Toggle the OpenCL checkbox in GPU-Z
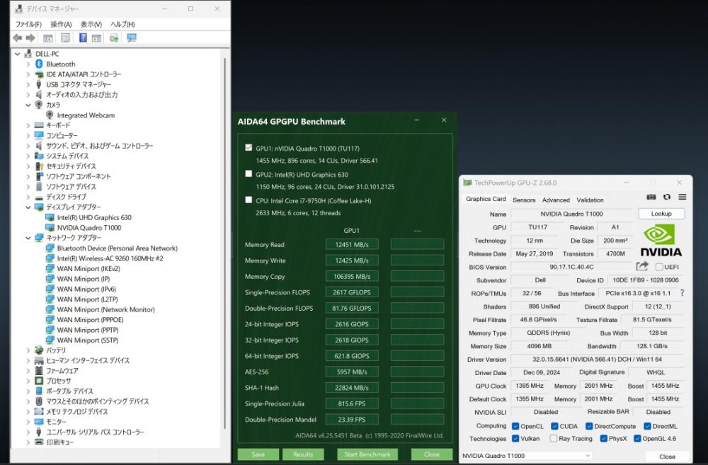 [515, 426]
